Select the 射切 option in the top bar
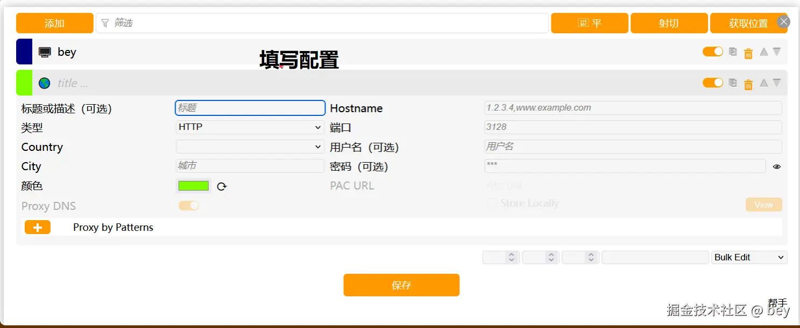Screen dimensions: 800x328 tap(669, 23)
